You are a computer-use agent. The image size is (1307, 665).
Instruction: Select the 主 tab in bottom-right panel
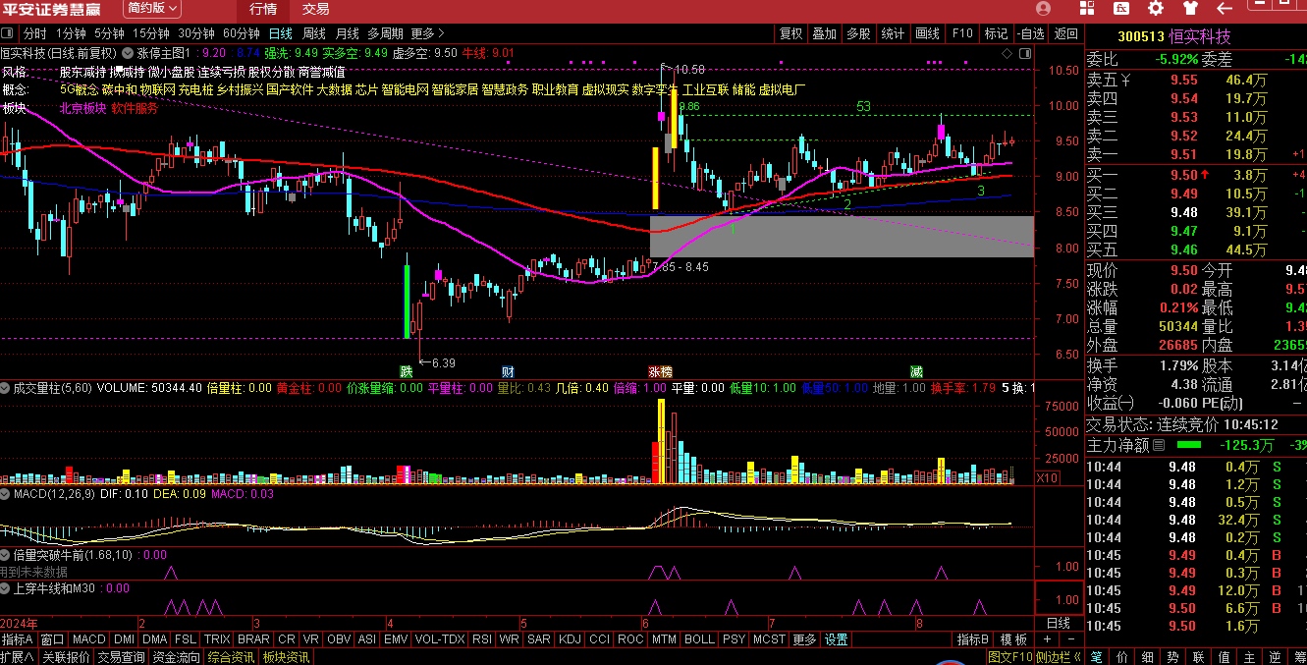(x=1249, y=657)
